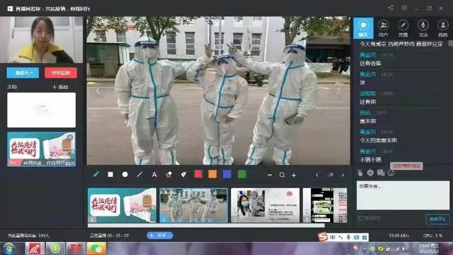Activate the text annotation tool
The height and width of the screenshot is (255, 453).
pyautogui.click(x=154, y=175)
